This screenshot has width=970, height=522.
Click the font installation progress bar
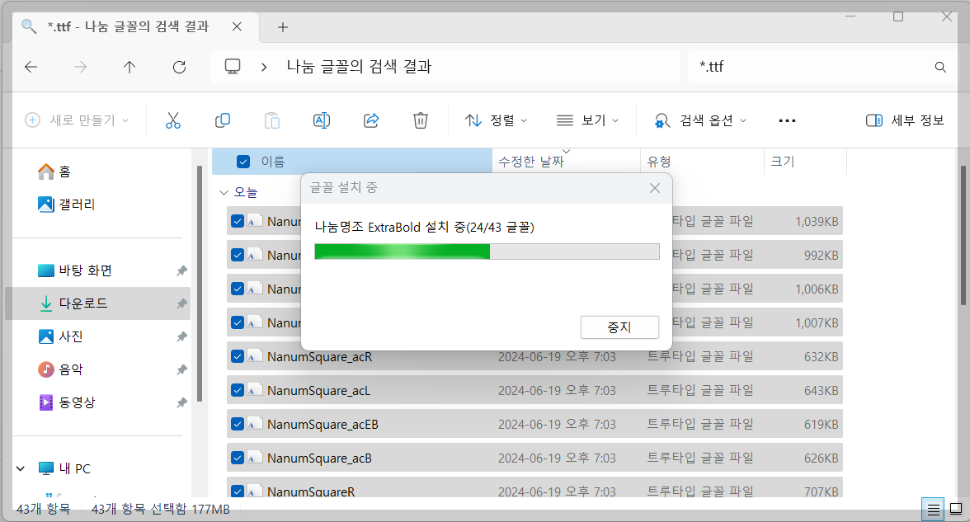[x=487, y=252]
